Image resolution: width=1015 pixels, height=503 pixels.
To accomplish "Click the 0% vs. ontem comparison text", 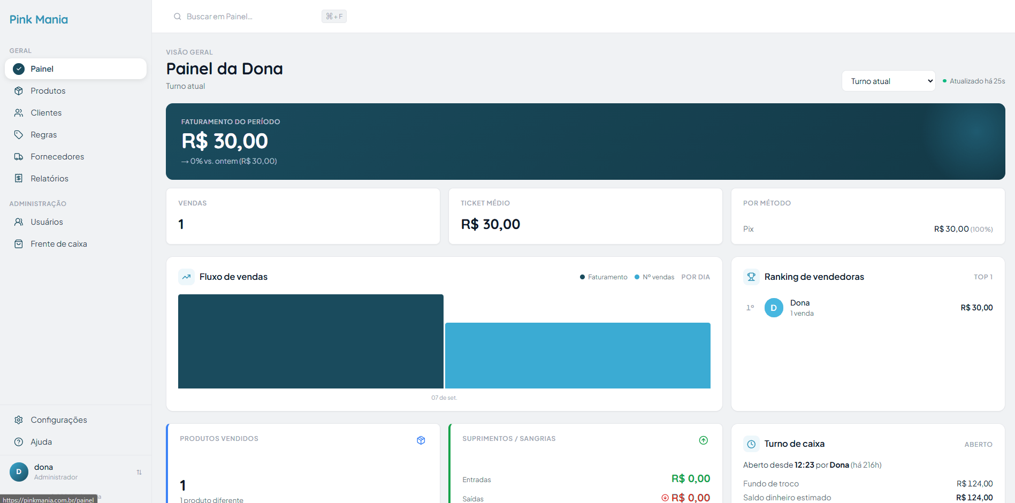I will [x=229, y=161].
